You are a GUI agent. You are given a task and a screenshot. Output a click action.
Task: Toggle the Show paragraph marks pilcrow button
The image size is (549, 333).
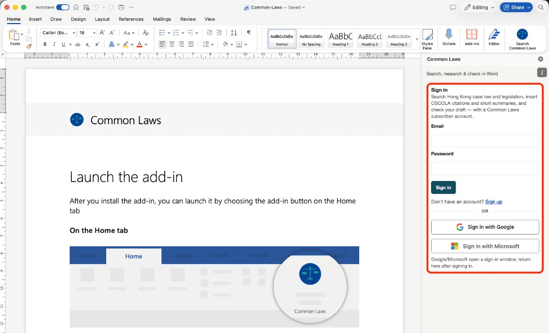(249, 33)
